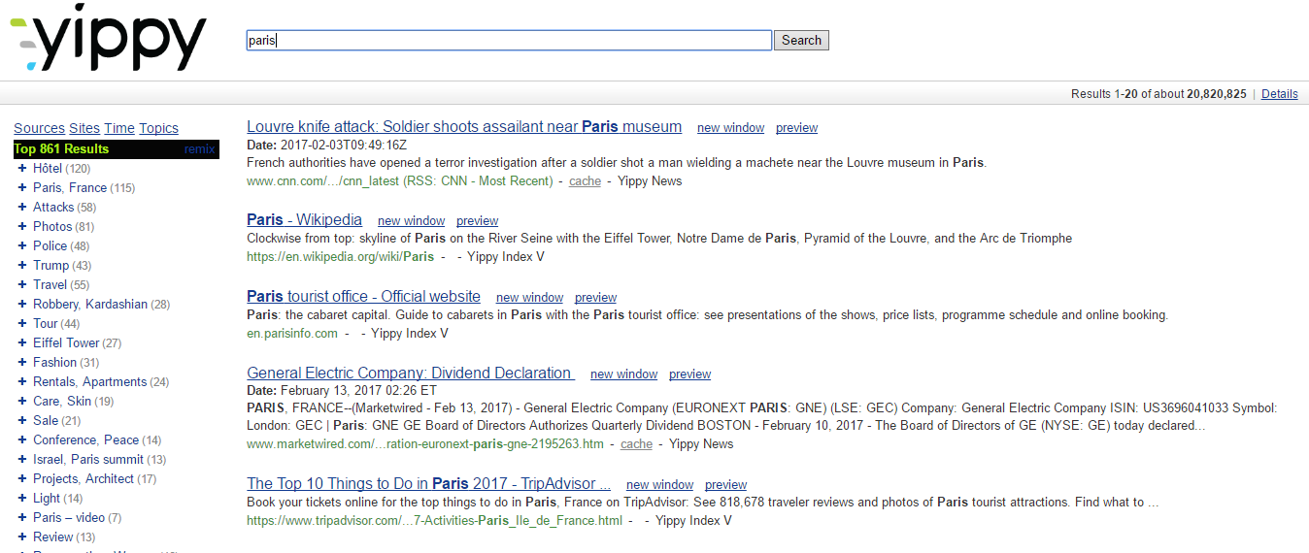Expand the Rentals, Apartments cluster
The width and height of the screenshot is (1309, 553).
22,382
